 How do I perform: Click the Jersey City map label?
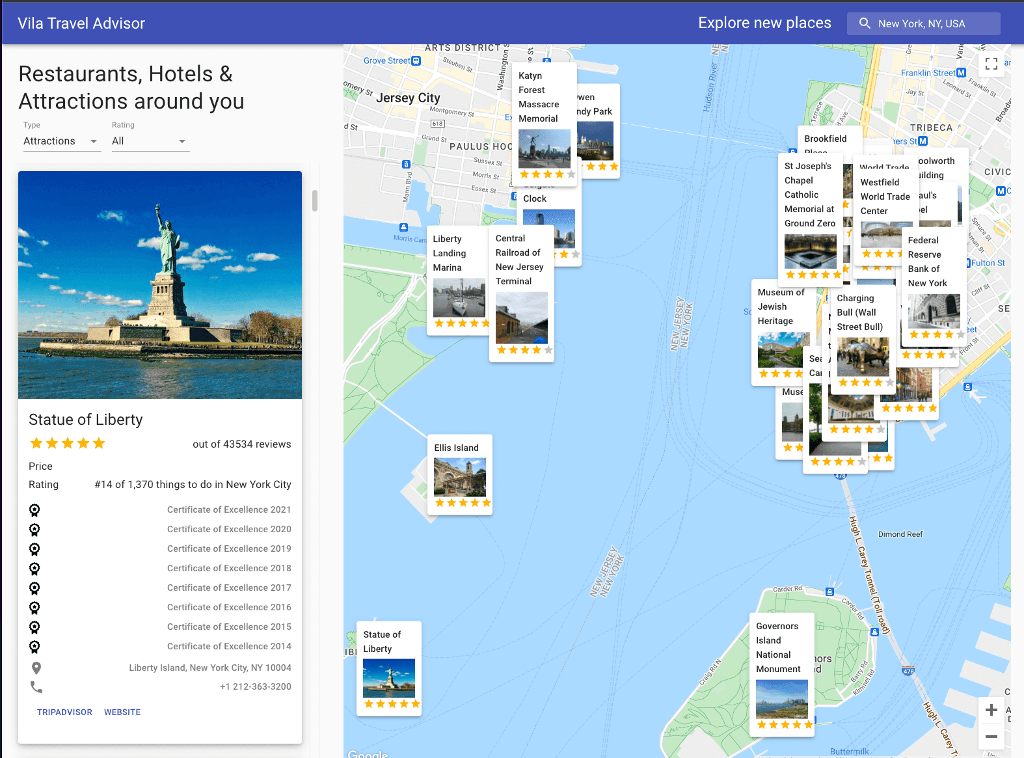pyautogui.click(x=408, y=98)
